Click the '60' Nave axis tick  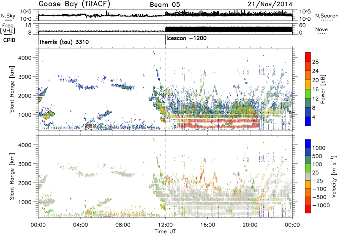(303, 25)
